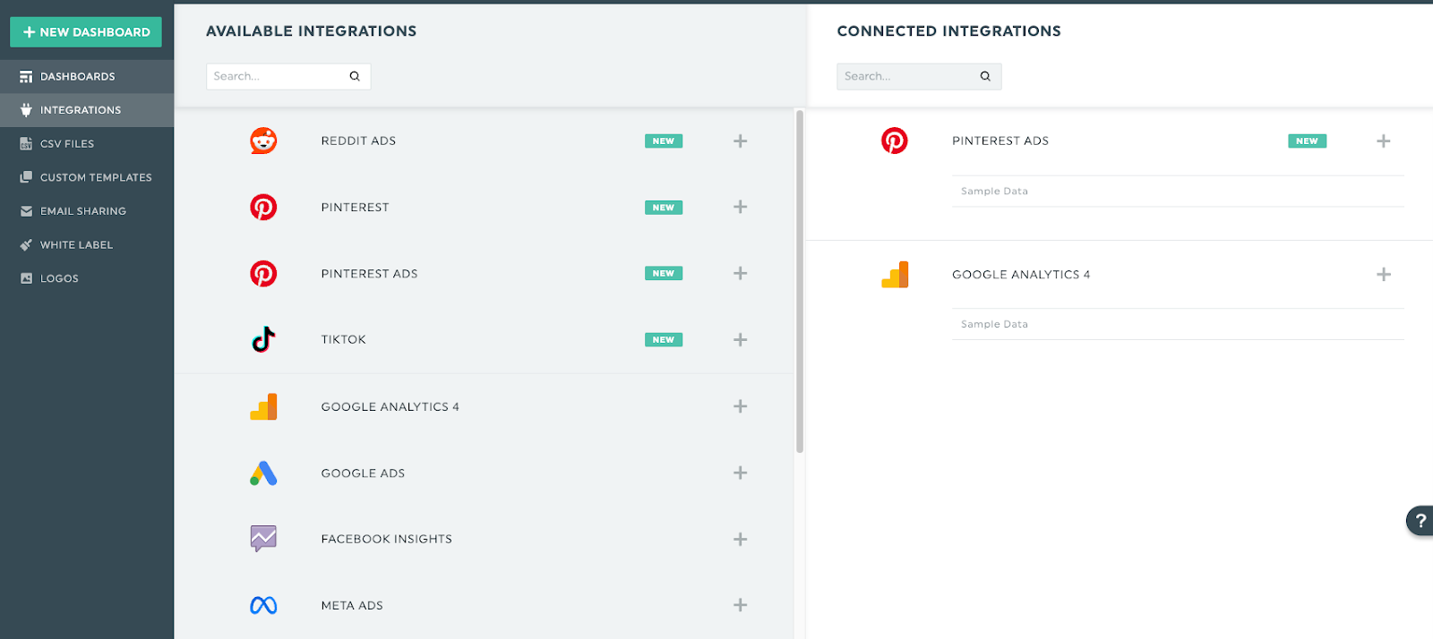Click the help question mark icon
This screenshot has width=1433, height=639.
pos(1420,520)
